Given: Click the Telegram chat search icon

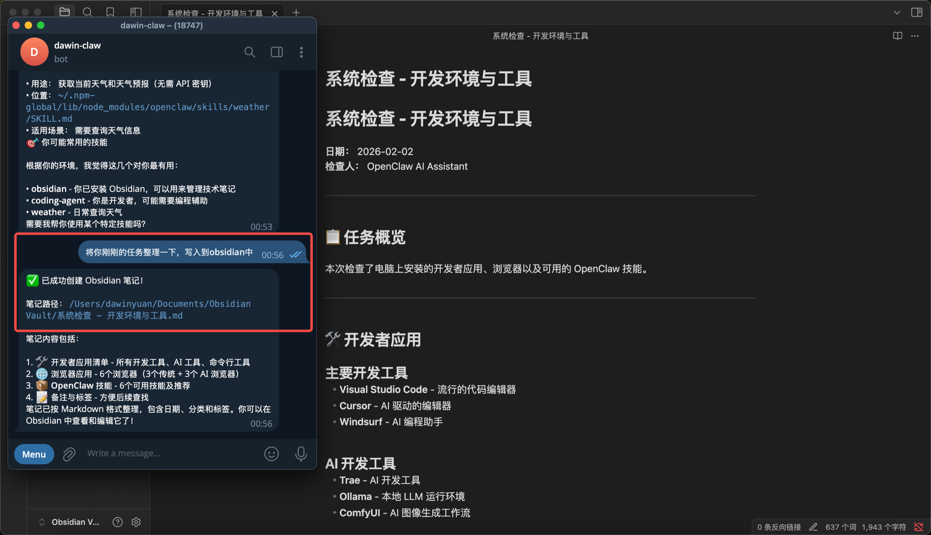Looking at the screenshot, I should pos(249,52).
